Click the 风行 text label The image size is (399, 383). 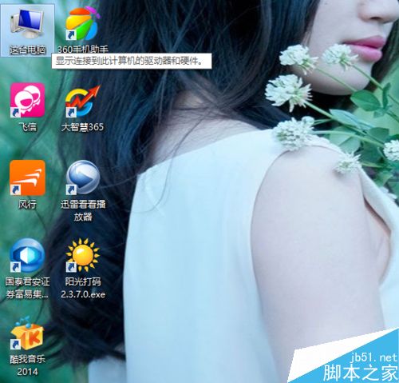point(27,205)
